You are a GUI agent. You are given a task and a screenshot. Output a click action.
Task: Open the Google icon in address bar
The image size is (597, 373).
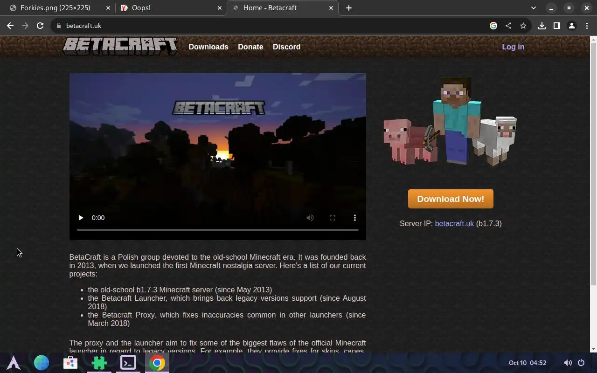tap(493, 26)
